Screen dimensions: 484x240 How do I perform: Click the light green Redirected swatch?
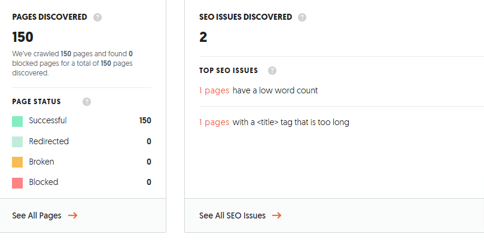(x=17, y=142)
